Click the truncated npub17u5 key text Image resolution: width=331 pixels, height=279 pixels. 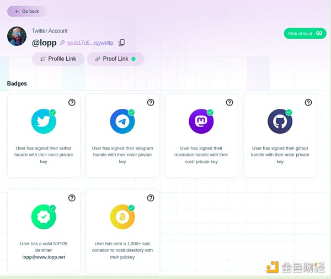[x=89, y=43]
